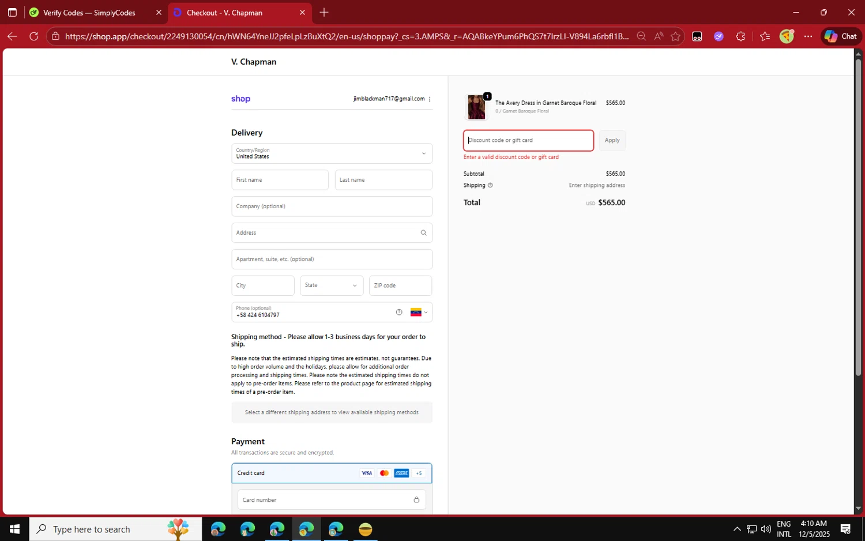
Task: Add this page to favorites star
Action: (x=676, y=36)
